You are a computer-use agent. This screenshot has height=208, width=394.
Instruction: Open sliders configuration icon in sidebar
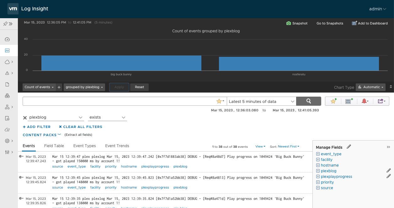(x=7, y=152)
